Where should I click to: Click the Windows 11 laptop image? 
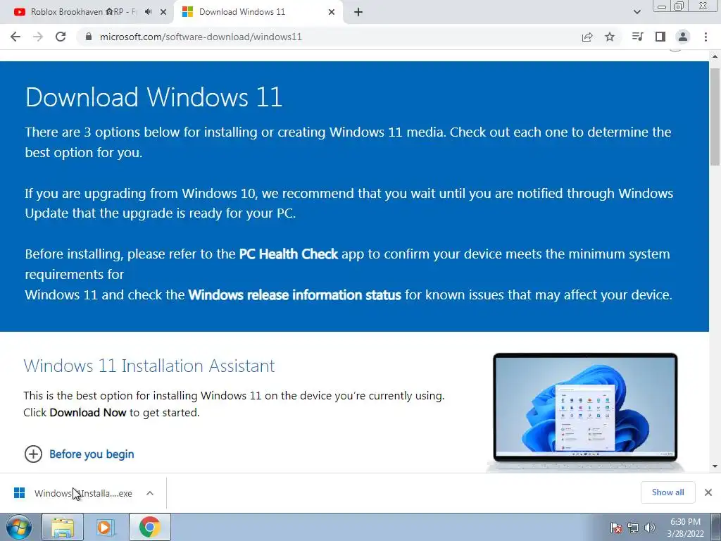tap(585, 411)
